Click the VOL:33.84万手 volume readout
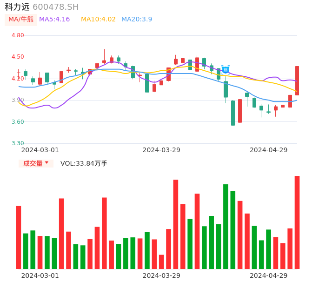 pos(84,163)
